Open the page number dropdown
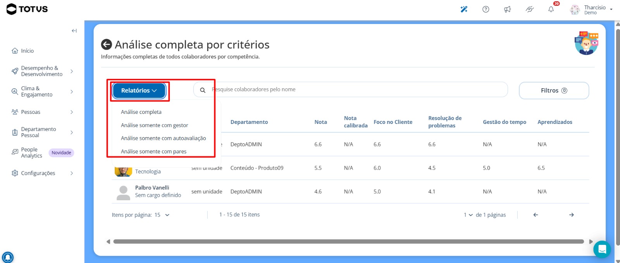 click(468, 215)
